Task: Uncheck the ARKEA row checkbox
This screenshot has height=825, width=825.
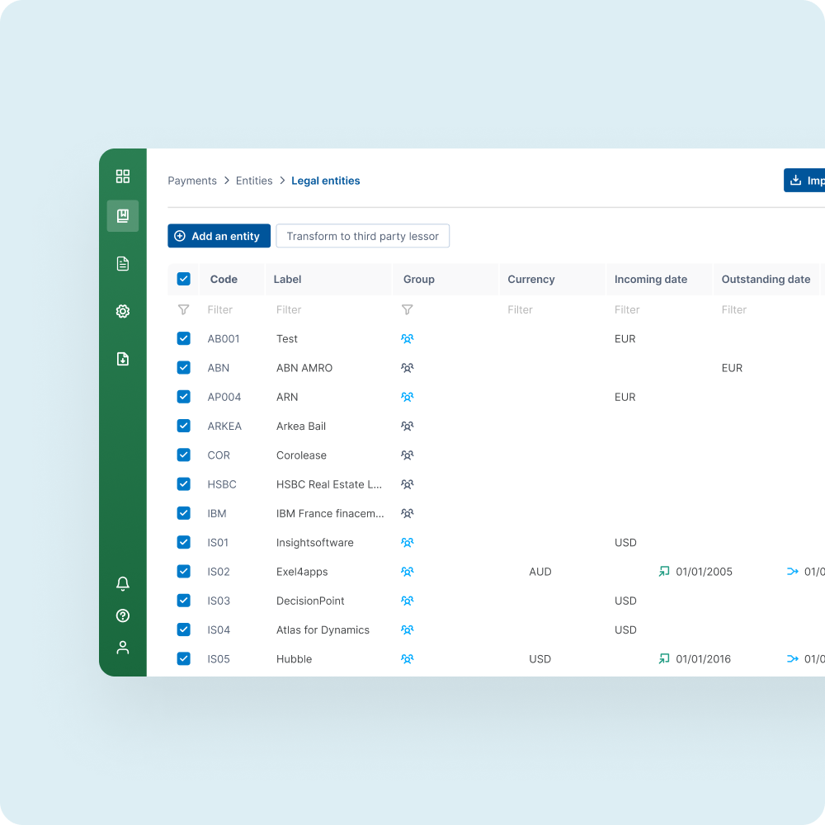Action: [x=184, y=426]
